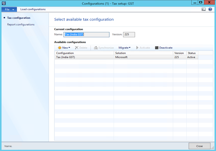Close the form with the Close button
The image size is (216, 151).
coord(199,146)
